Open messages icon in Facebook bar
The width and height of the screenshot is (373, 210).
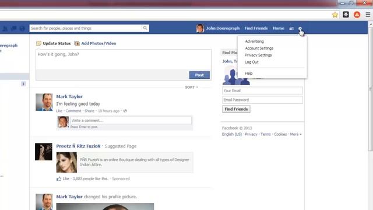pyautogui.click(x=13, y=29)
